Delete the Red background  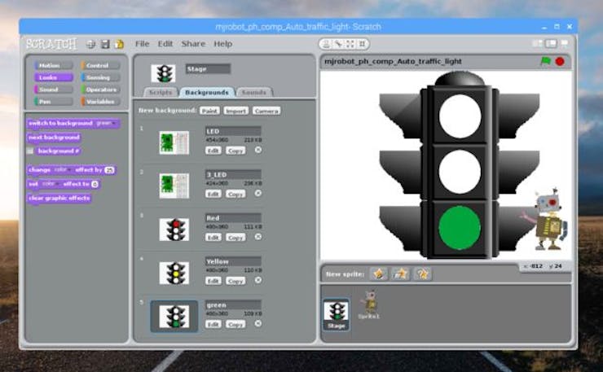258,237
